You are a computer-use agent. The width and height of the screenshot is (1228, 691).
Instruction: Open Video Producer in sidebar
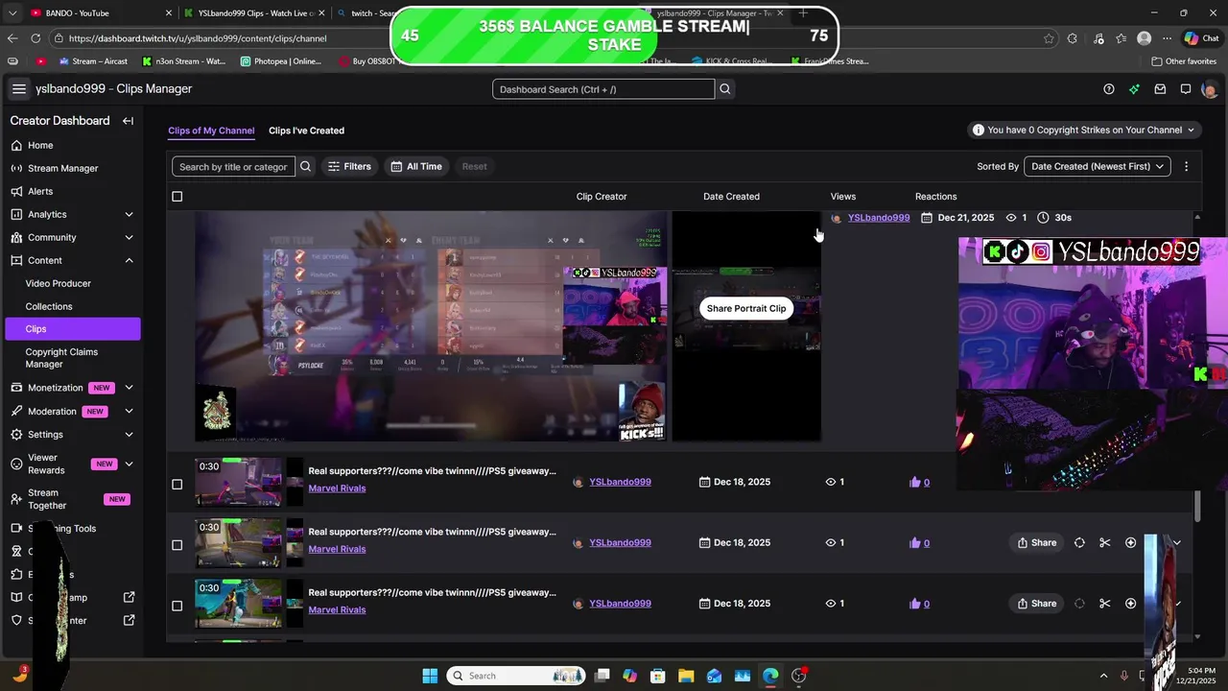click(59, 283)
